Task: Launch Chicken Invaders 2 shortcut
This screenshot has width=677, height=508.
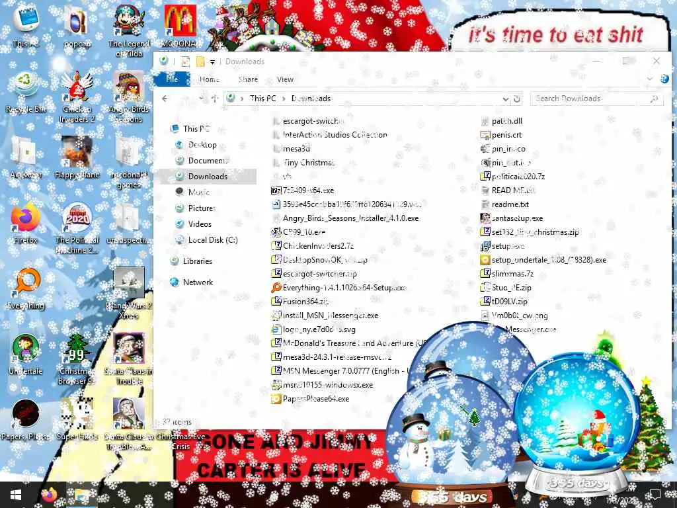Action: click(x=77, y=96)
